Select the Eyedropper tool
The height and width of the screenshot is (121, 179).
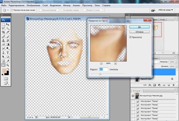[8, 61]
